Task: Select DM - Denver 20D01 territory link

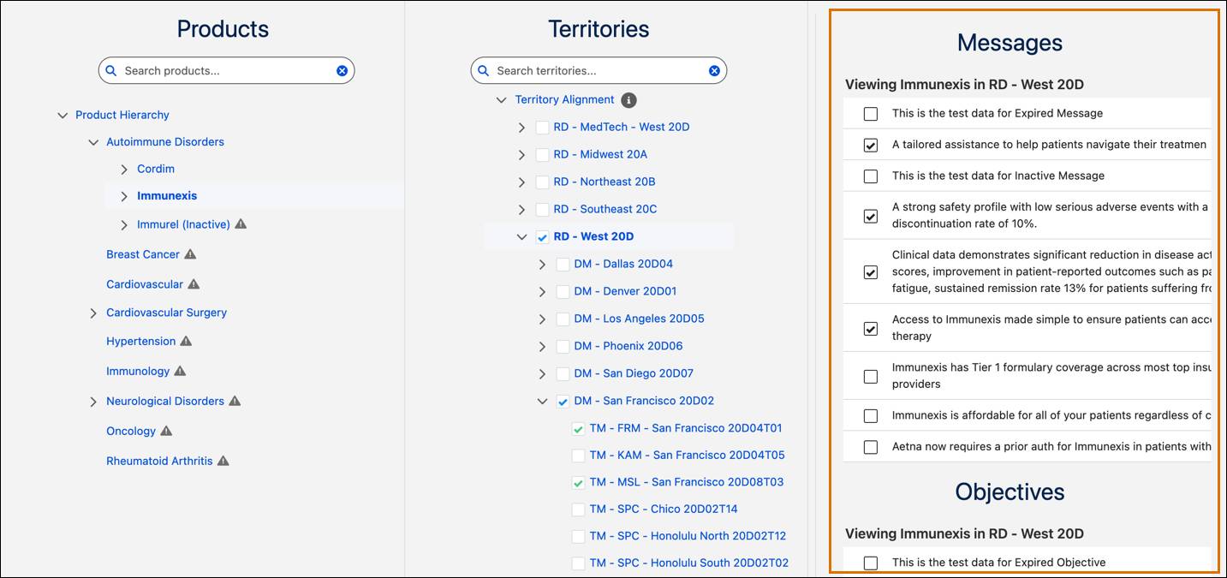Action: (625, 291)
